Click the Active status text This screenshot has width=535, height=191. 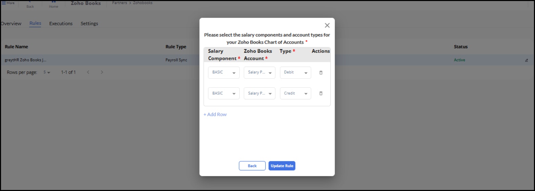[459, 60]
